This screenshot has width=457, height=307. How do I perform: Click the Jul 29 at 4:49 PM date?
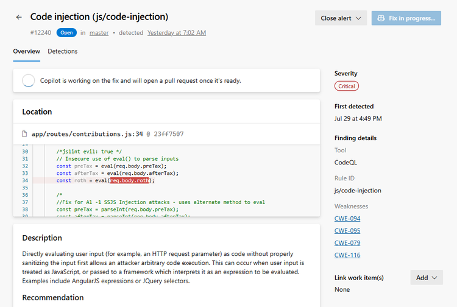tap(358, 119)
